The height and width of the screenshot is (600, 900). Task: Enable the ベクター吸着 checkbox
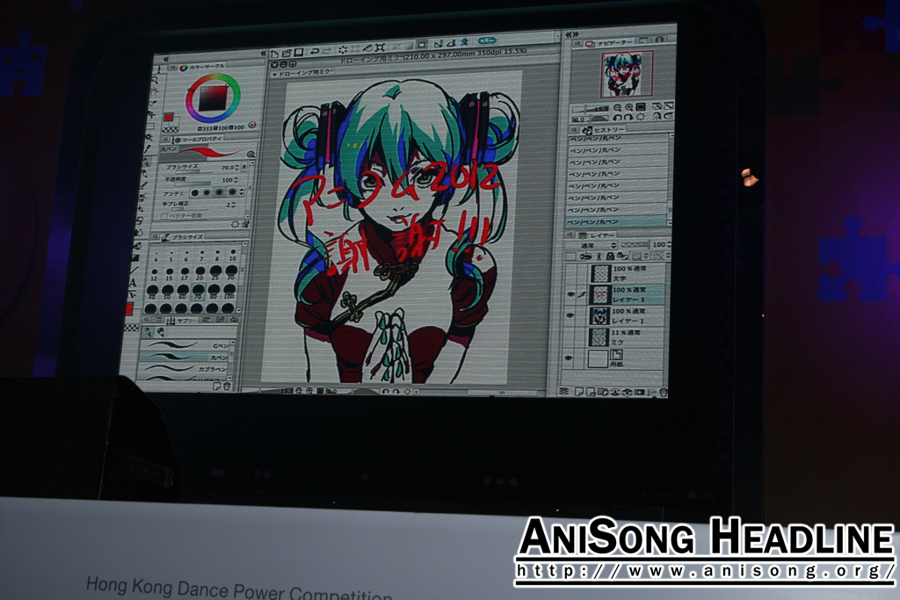[x=163, y=216]
